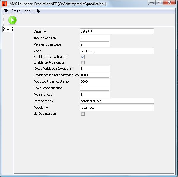Image resolution: width=178 pixels, height=177 pixels.
Task: Click the green Run model button
Action: pyautogui.click(x=12, y=20)
